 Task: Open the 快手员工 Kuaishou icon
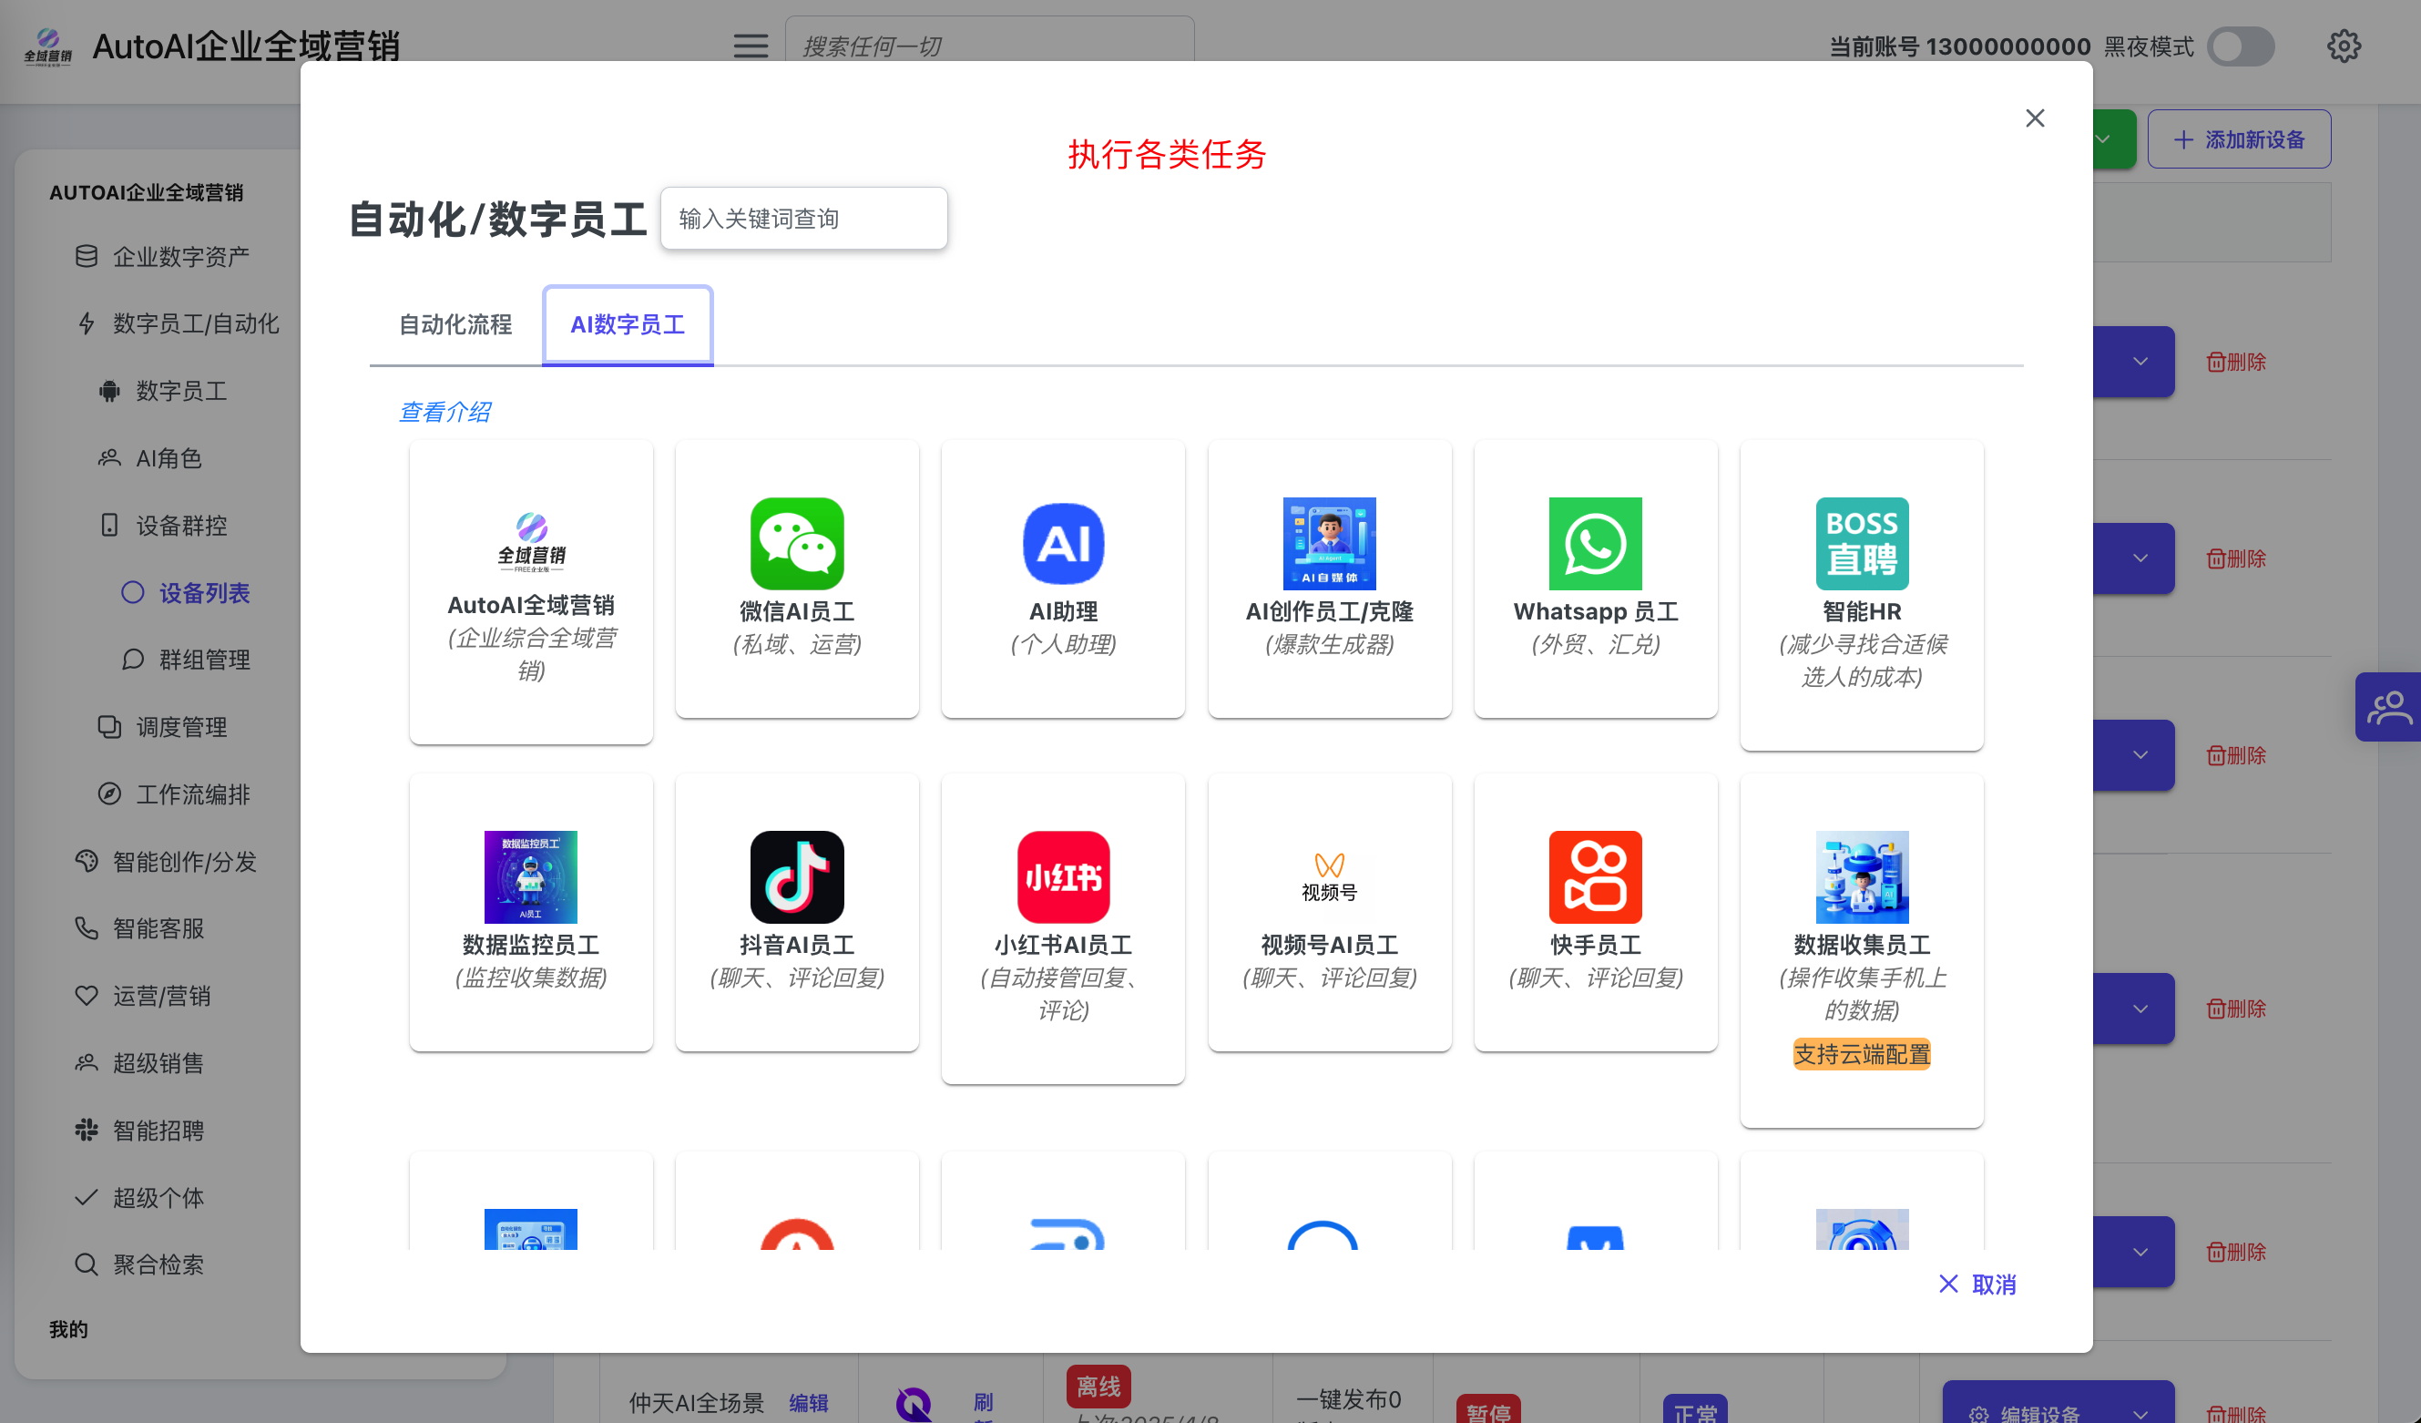point(1595,876)
